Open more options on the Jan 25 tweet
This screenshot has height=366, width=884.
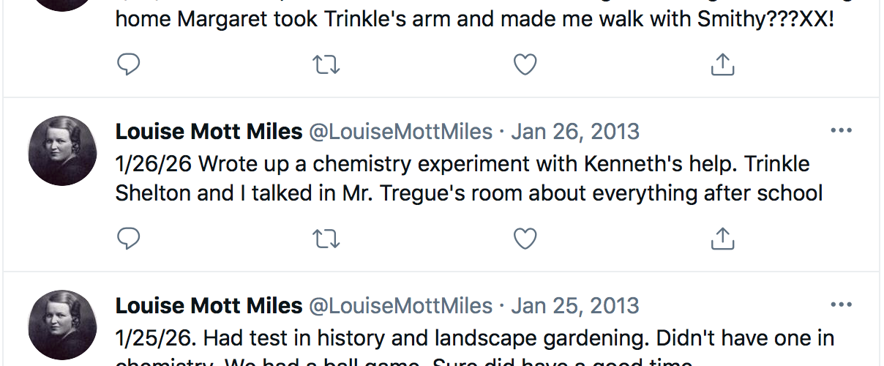(x=842, y=305)
